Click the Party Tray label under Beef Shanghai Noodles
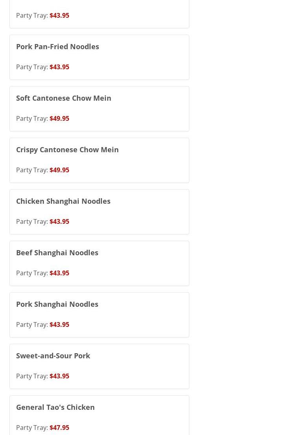The image size is (303, 435). (x=32, y=273)
